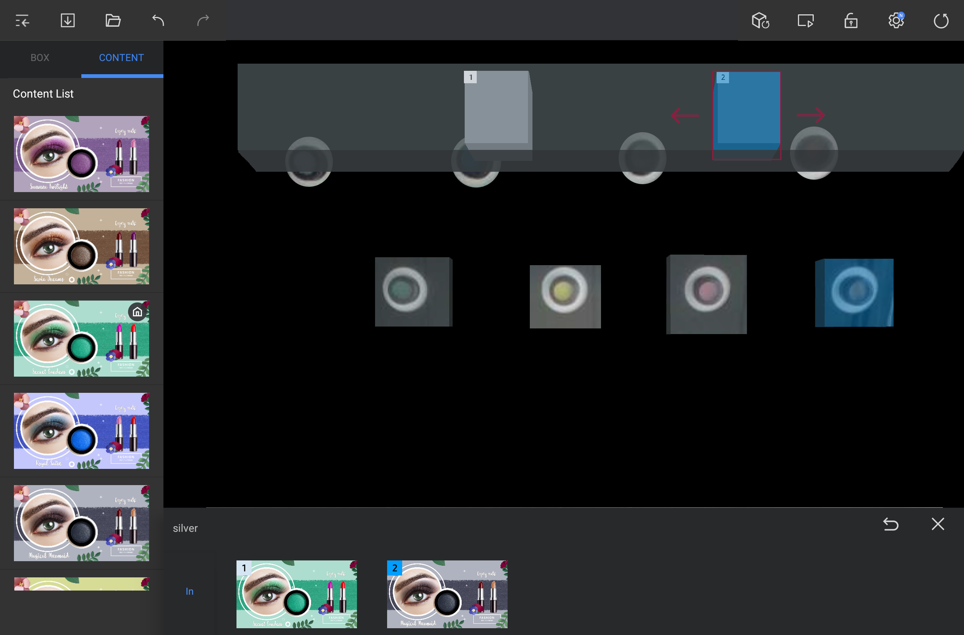The image size is (964, 635).
Task: Open settings gear with notification badge
Action: point(896,20)
